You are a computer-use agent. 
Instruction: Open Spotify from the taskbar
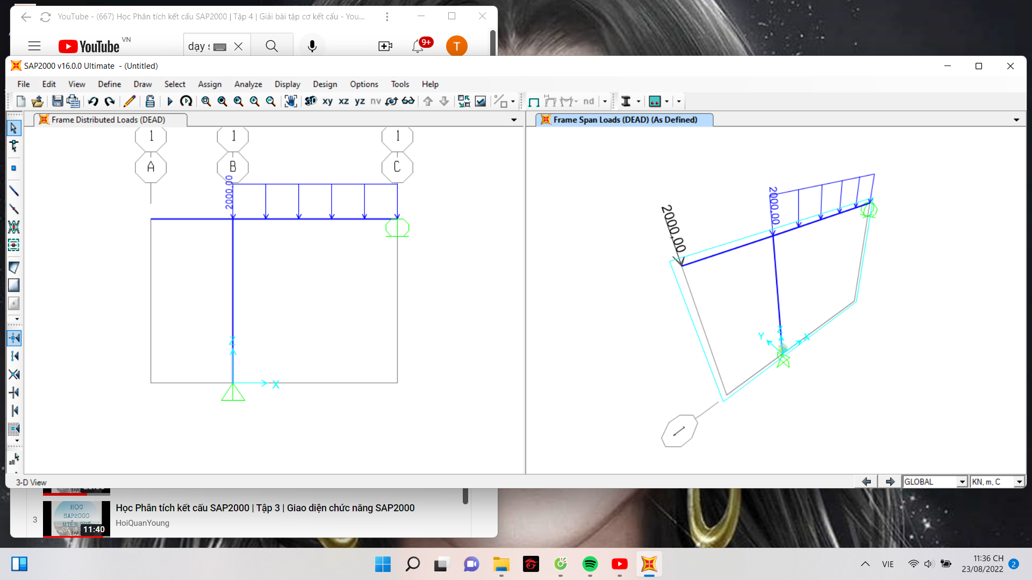(590, 564)
